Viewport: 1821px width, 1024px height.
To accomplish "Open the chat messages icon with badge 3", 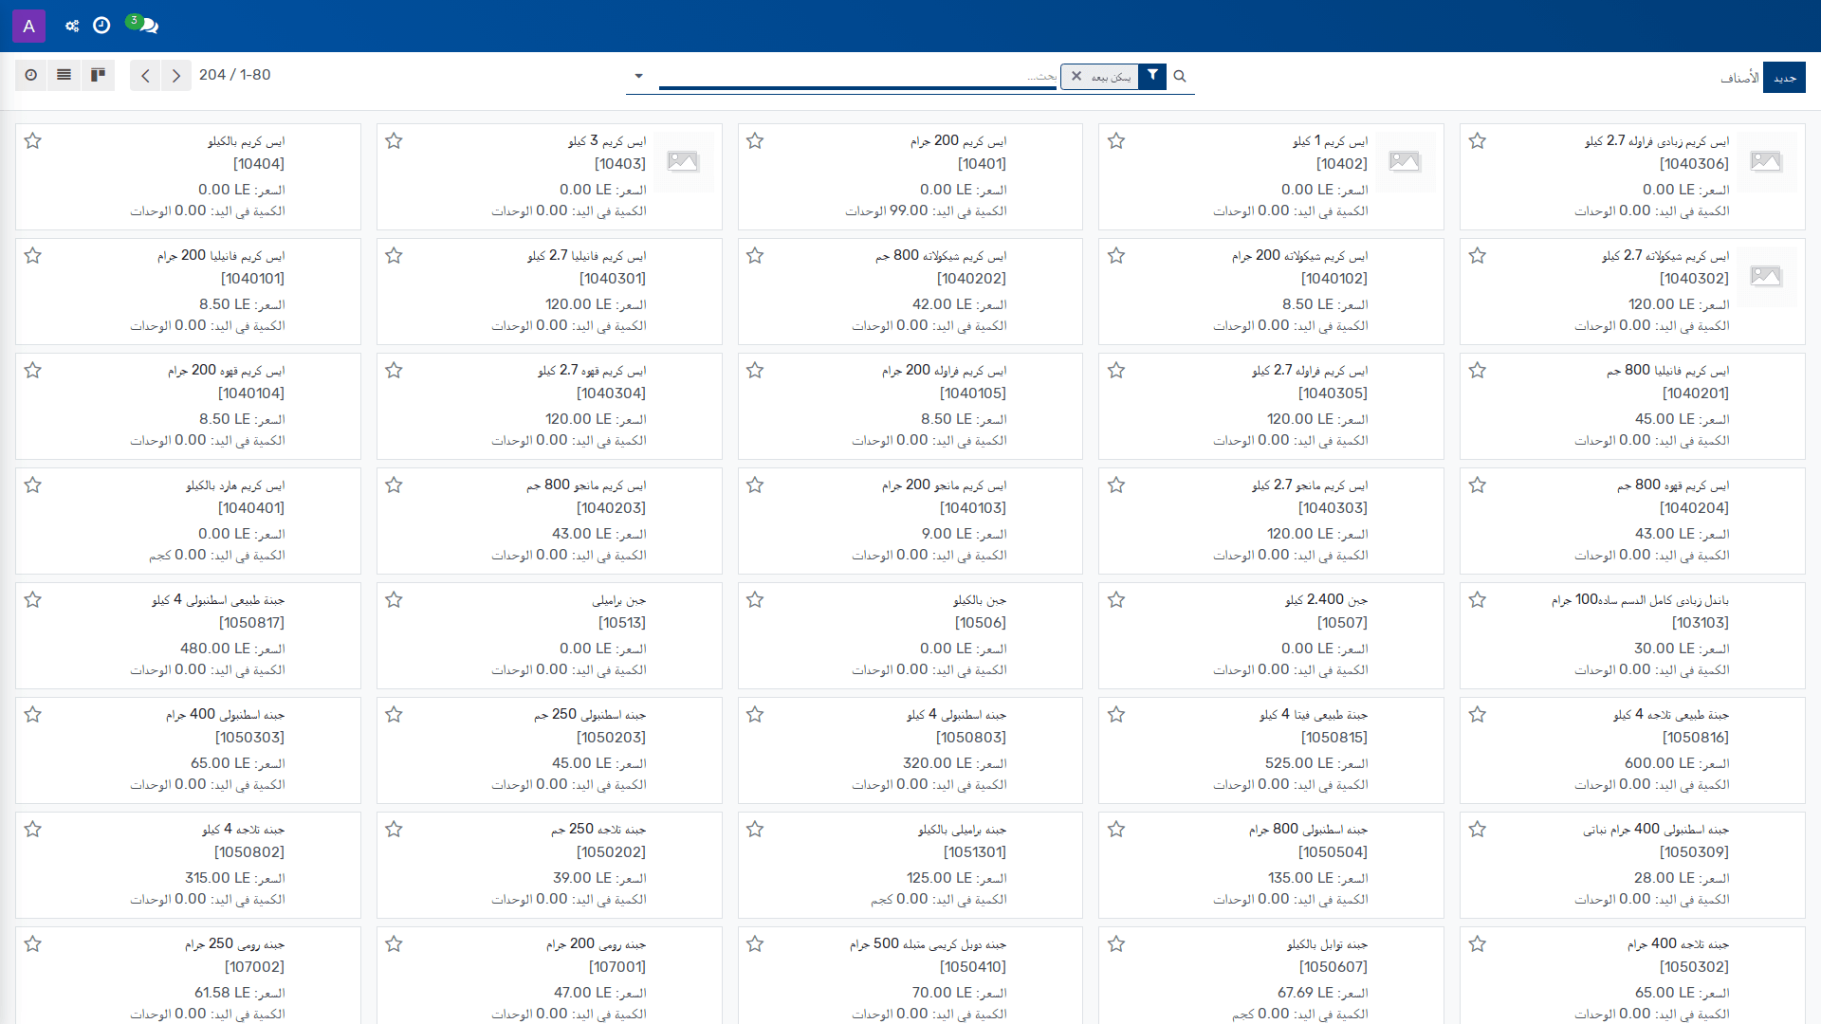I will tap(143, 25).
